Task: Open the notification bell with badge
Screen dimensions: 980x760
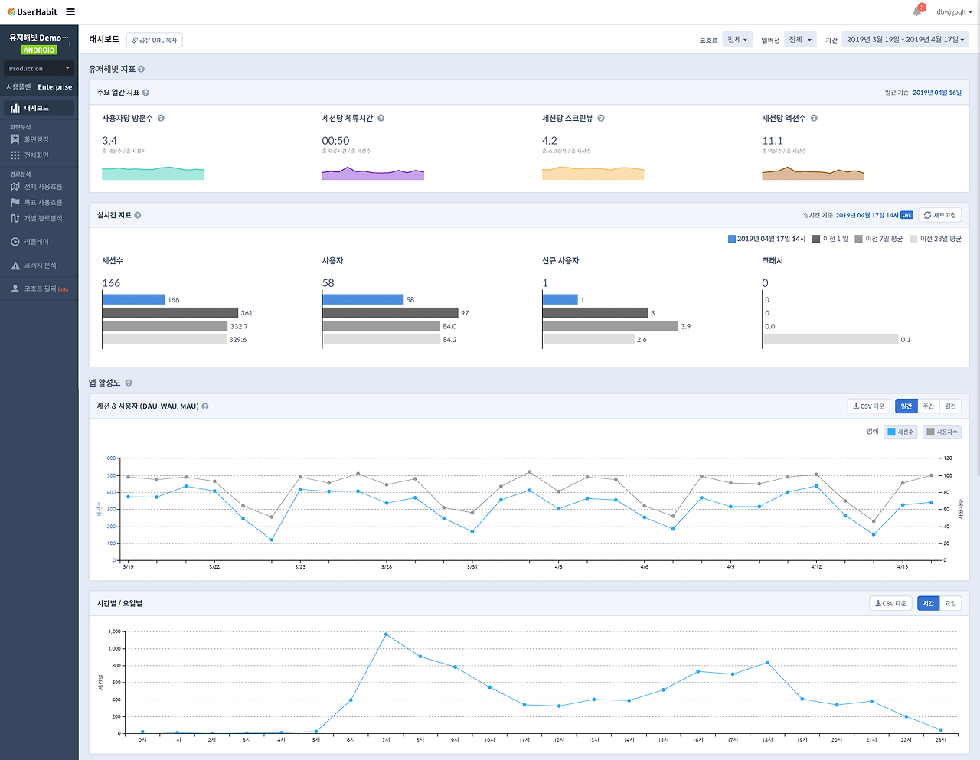Action: [x=917, y=11]
